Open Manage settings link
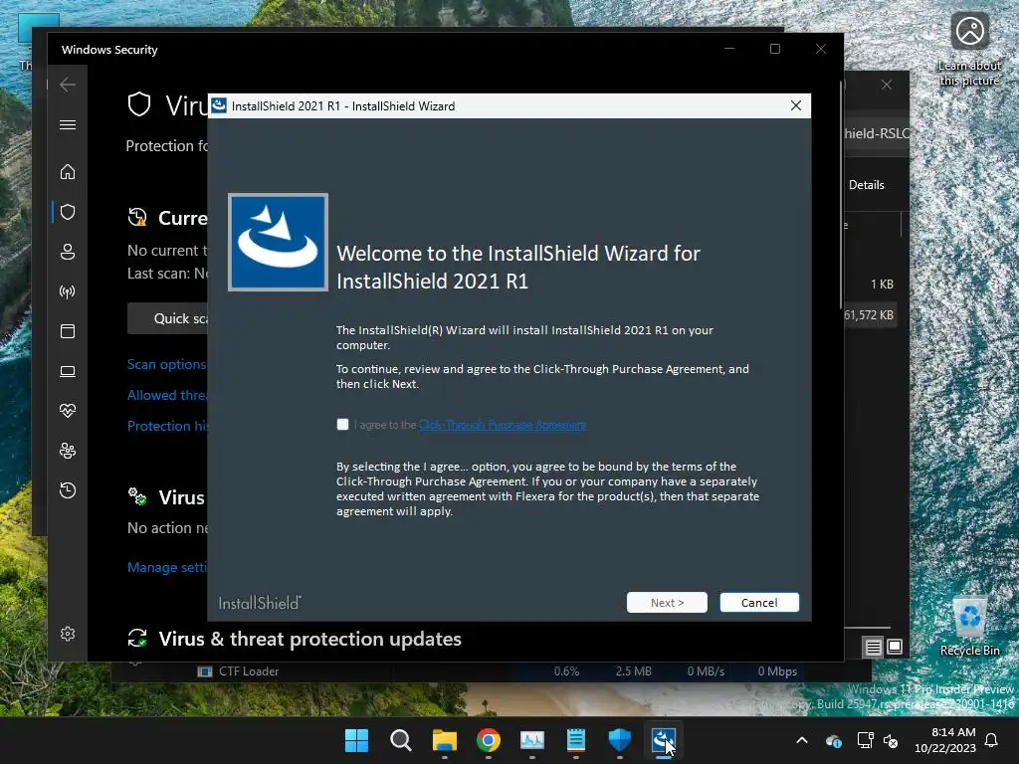Image resolution: width=1019 pixels, height=764 pixels. (x=167, y=567)
